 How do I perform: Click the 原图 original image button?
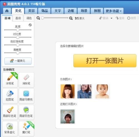tap(131, 18)
